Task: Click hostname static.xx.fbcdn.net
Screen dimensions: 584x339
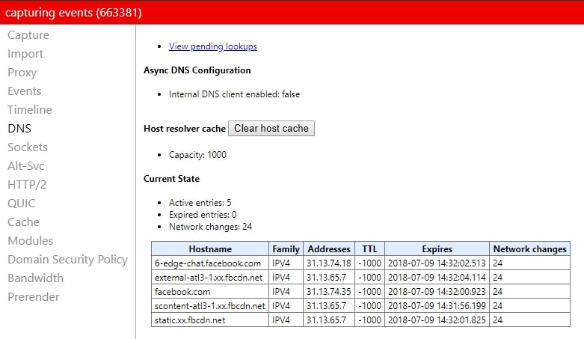Action: click(x=190, y=320)
